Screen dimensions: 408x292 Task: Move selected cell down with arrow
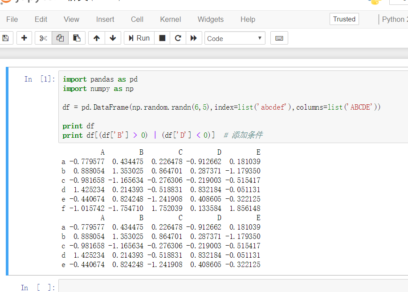(113, 38)
